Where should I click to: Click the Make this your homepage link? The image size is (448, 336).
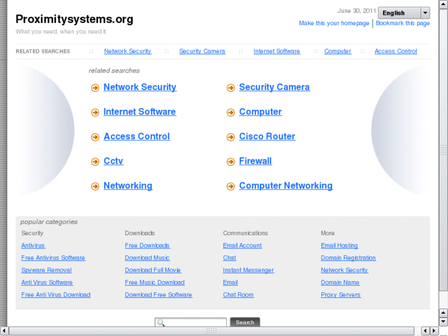334,23
